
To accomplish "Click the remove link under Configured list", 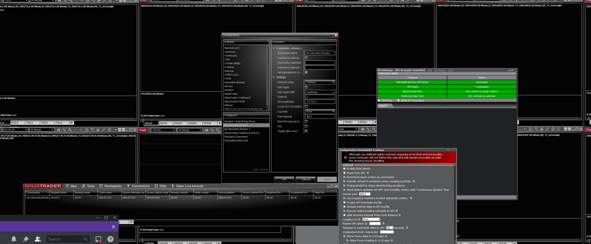I will coord(264,170).
